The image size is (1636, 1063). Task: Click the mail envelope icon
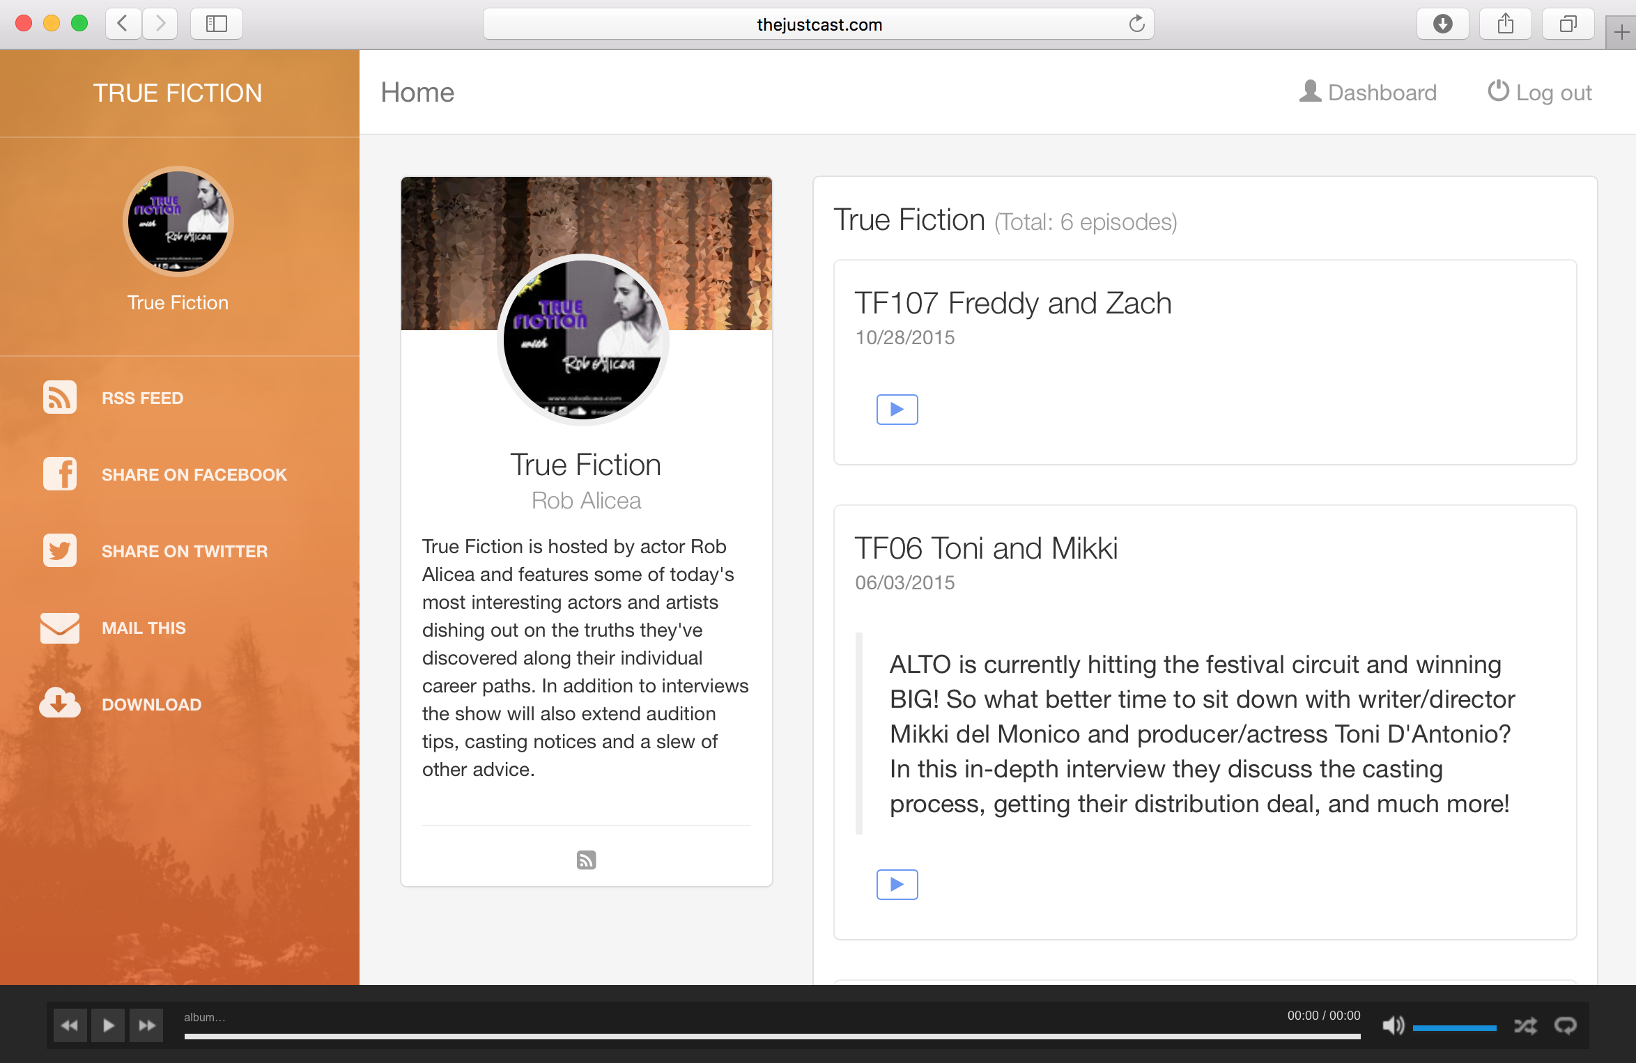[x=60, y=628]
